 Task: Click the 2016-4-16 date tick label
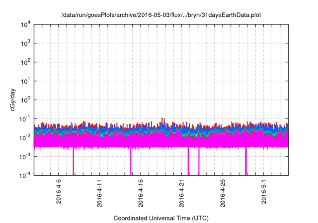click(141, 193)
